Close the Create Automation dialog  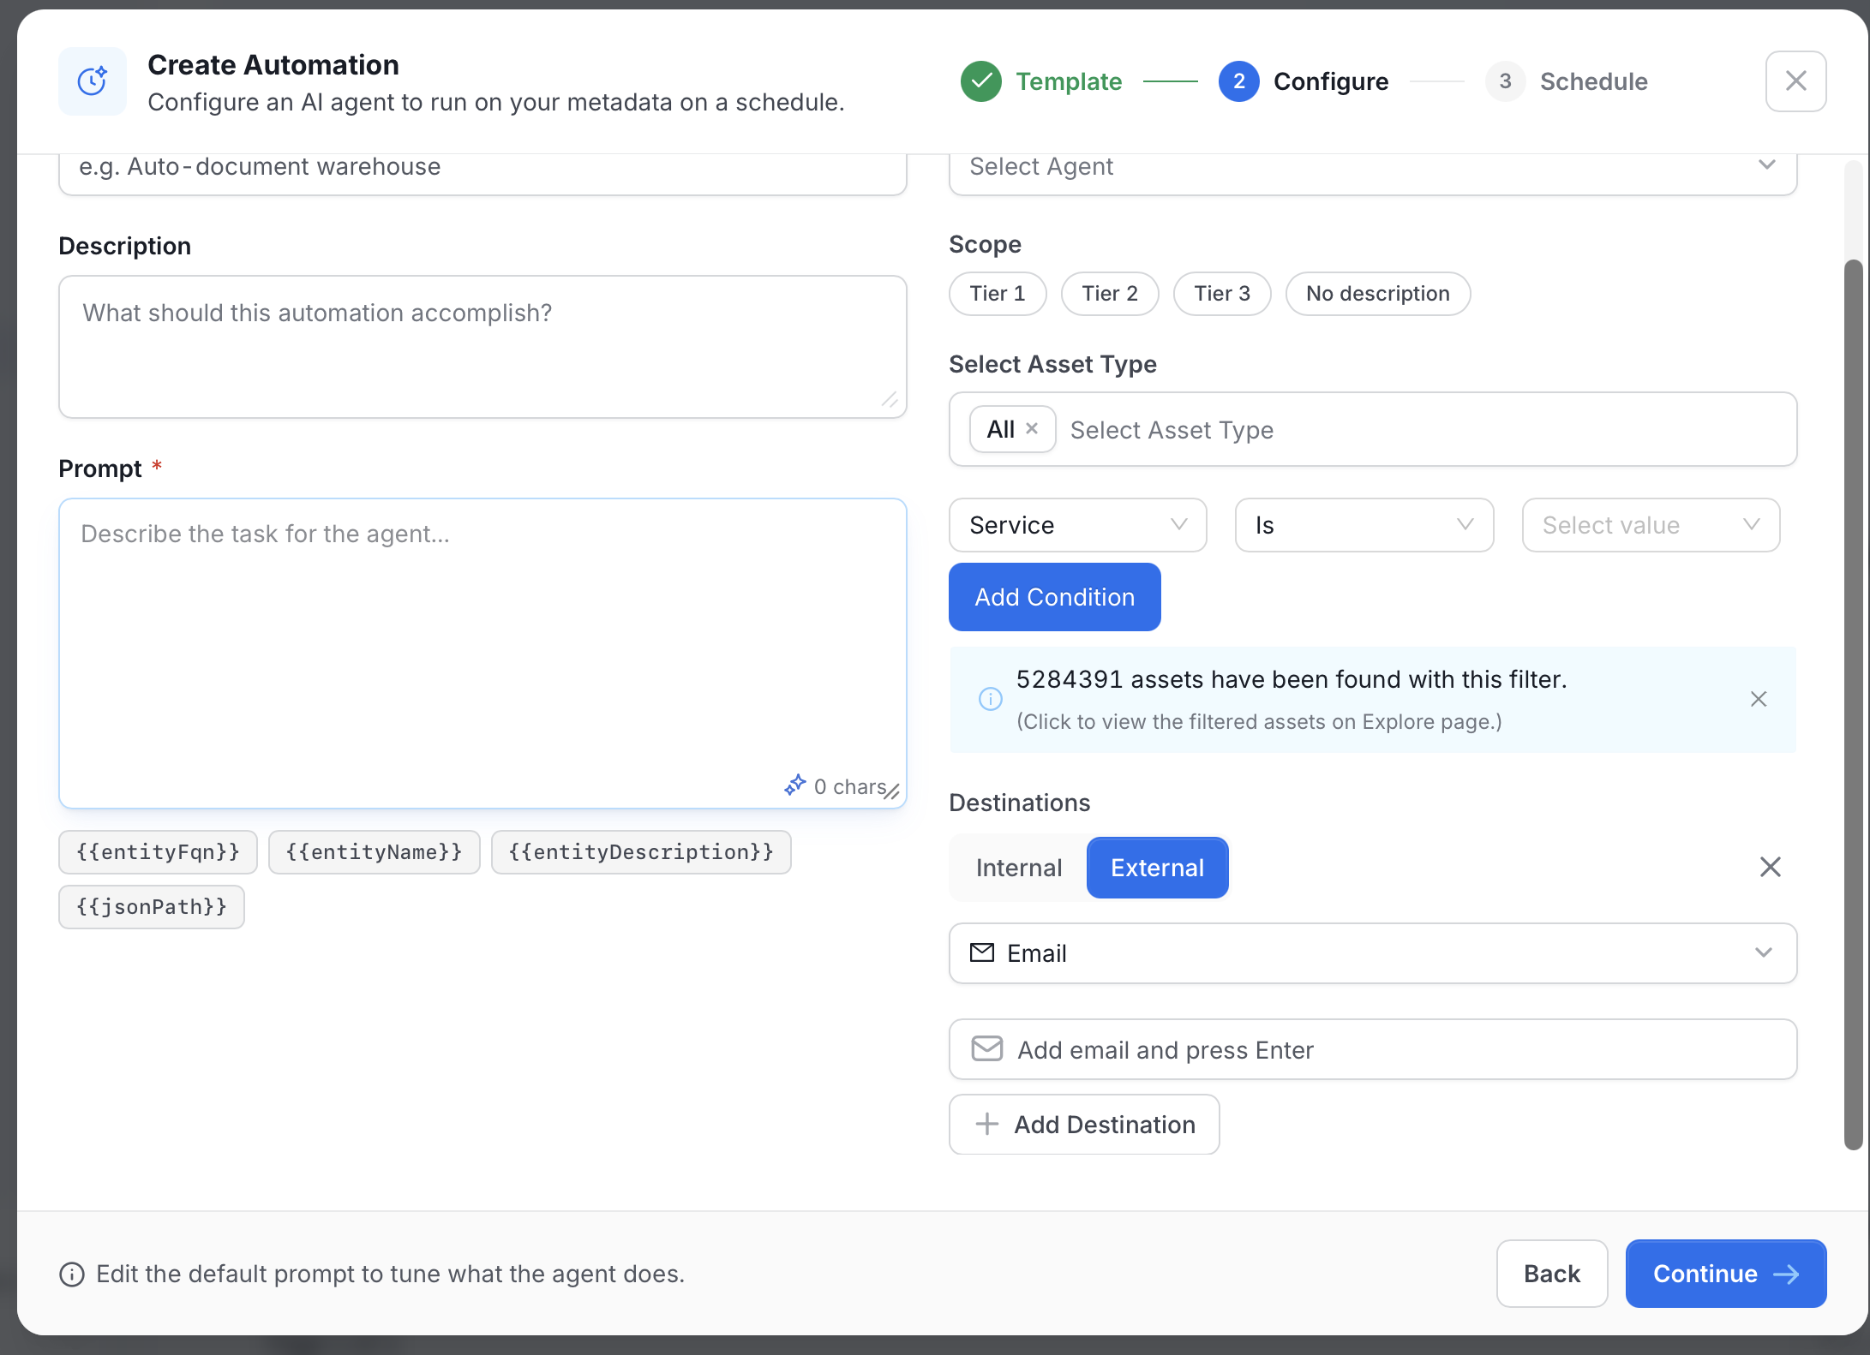coord(1795,81)
